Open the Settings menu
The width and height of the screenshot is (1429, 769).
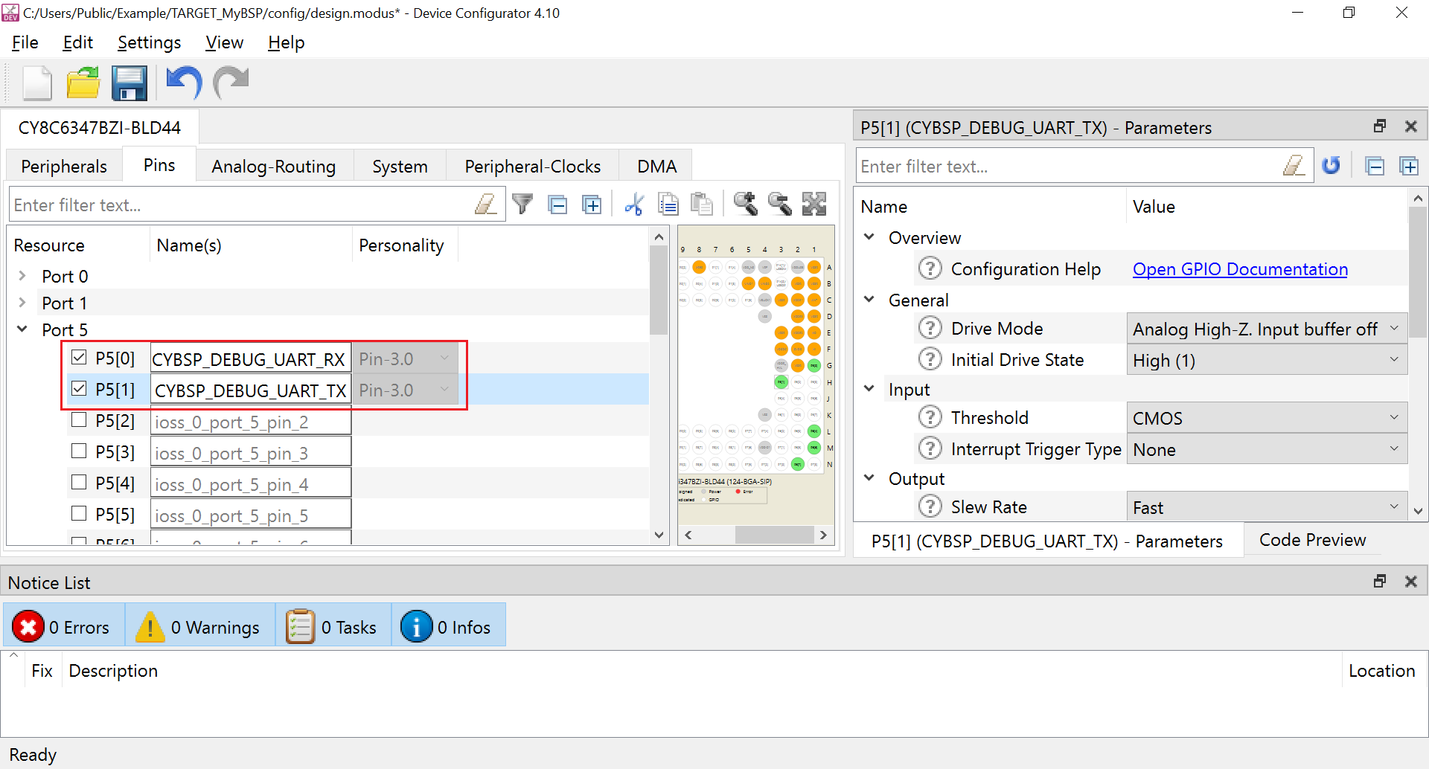coord(149,42)
